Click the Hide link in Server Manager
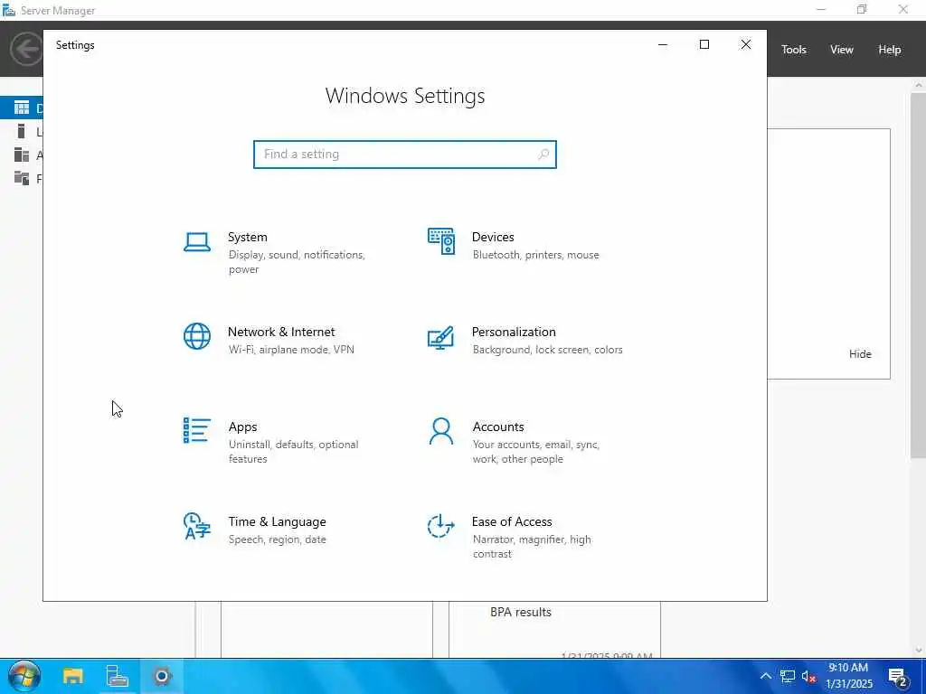Image resolution: width=926 pixels, height=694 pixels. click(860, 354)
